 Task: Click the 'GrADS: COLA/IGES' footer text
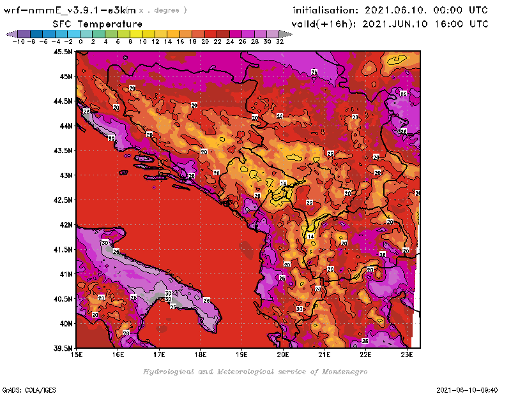(29, 390)
